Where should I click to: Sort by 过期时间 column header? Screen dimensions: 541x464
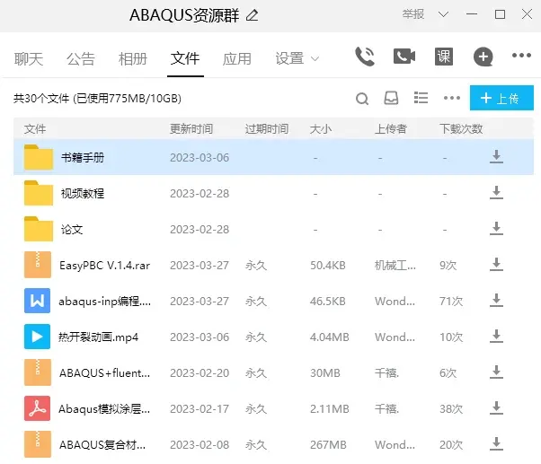[267, 129]
